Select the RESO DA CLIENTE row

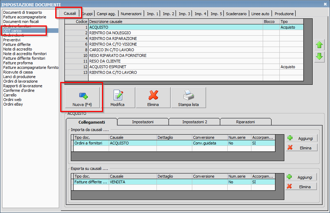(x=184, y=61)
